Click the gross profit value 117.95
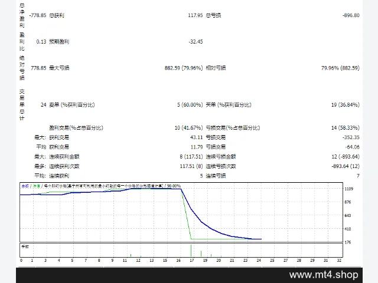The width and height of the screenshot is (378, 283). tap(195, 15)
